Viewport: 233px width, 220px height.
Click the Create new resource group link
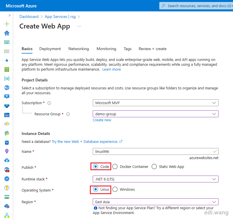102,120
